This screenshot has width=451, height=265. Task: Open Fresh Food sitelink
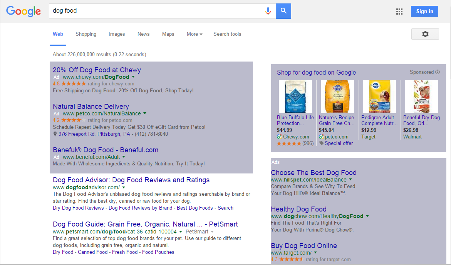pos(125,252)
